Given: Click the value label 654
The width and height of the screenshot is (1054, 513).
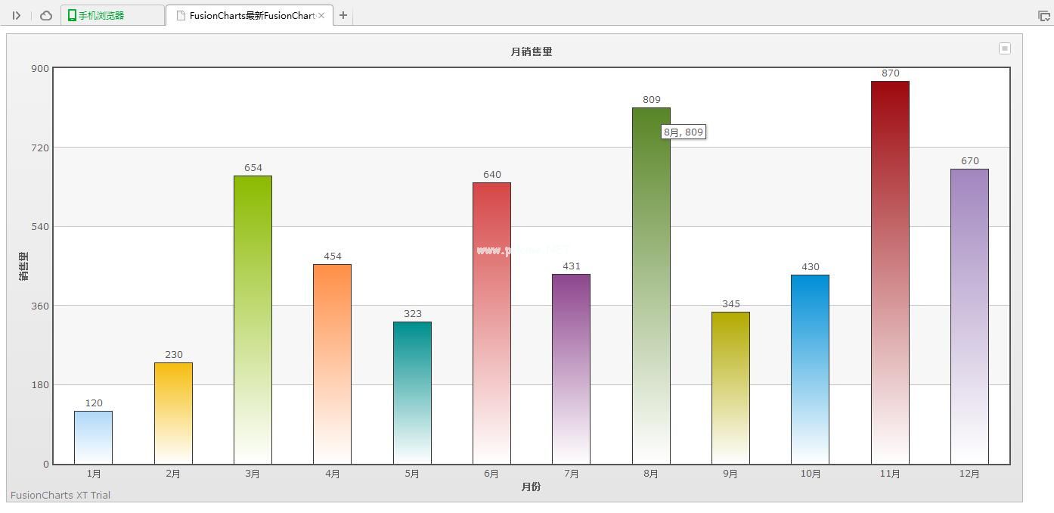Looking at the screenshot, I should 253,168.
